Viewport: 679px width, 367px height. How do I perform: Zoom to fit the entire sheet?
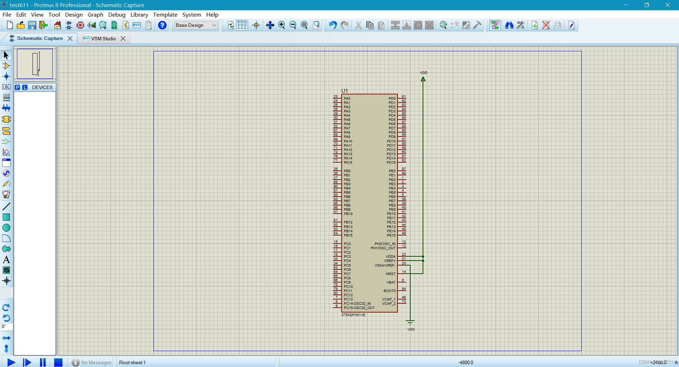click(x=304, y=25)
